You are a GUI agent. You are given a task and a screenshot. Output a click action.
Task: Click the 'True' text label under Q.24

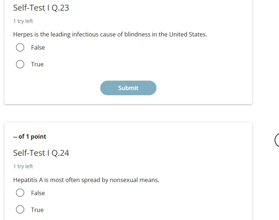37,210
